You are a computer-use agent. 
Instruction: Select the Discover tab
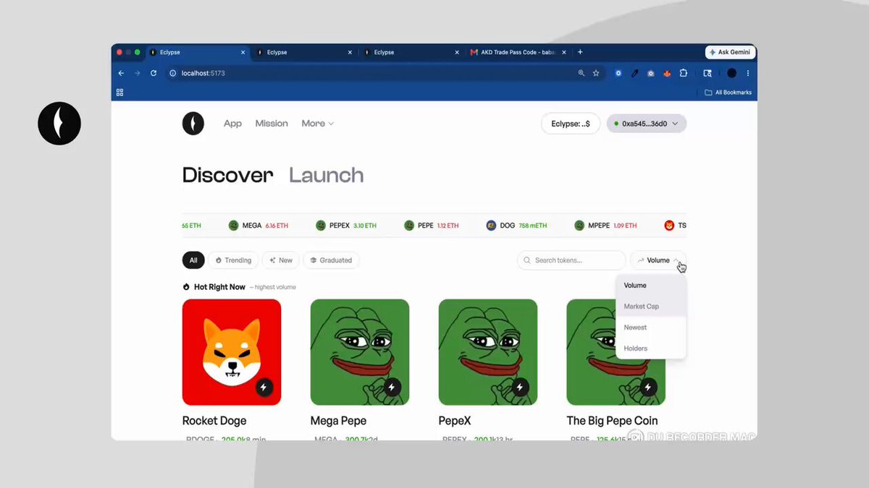(x=227, y=175)
